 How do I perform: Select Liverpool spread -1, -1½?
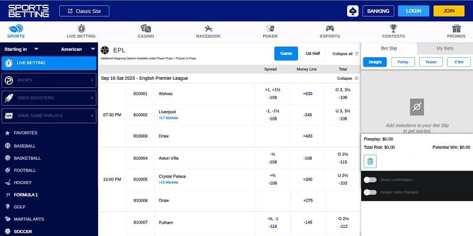273,114
